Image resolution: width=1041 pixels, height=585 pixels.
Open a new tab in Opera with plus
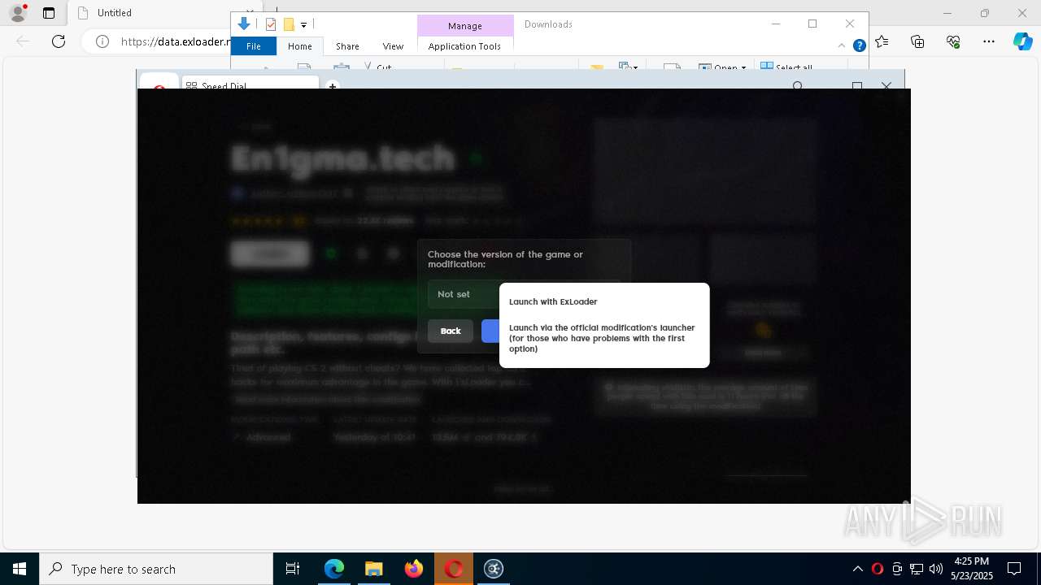332,85
